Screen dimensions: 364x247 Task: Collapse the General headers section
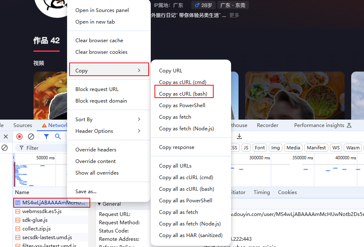[100, 204]
